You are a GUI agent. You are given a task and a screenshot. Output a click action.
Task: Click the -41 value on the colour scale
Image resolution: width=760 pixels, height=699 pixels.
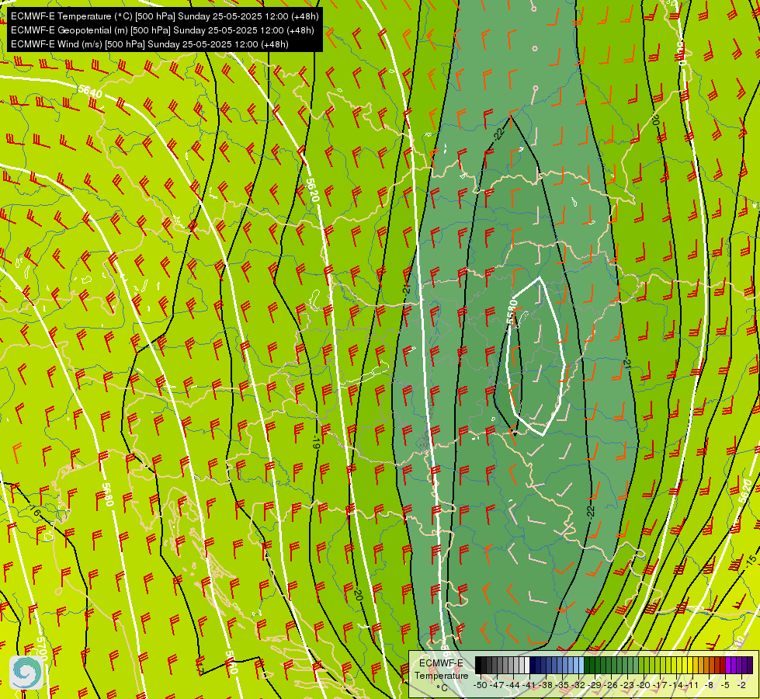[529, 685]
